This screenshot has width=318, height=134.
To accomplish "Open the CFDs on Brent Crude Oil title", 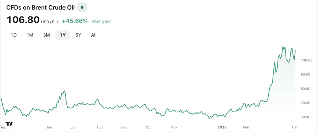I will click(40, 7).
